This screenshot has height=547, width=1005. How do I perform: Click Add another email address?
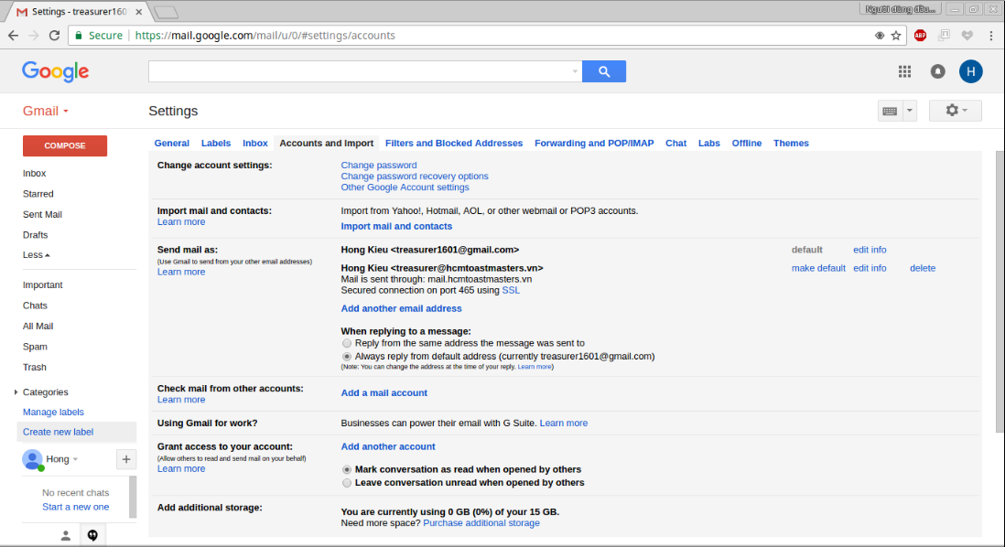401,309
